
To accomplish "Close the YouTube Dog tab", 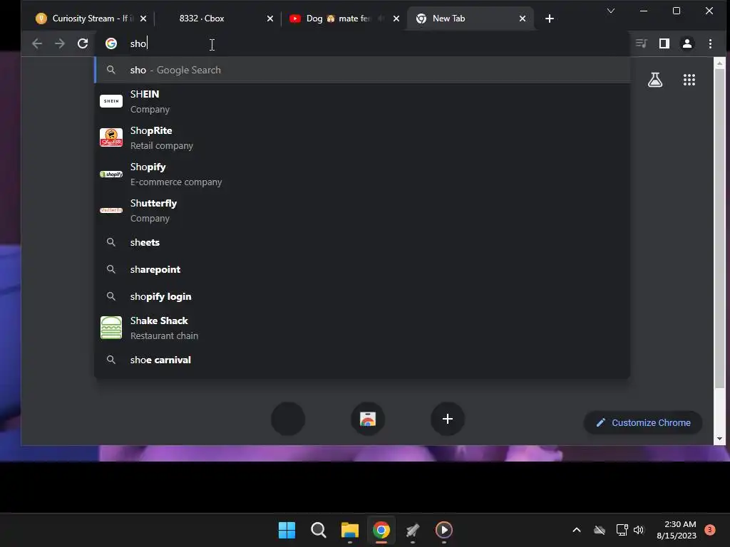I will (396, 19).
